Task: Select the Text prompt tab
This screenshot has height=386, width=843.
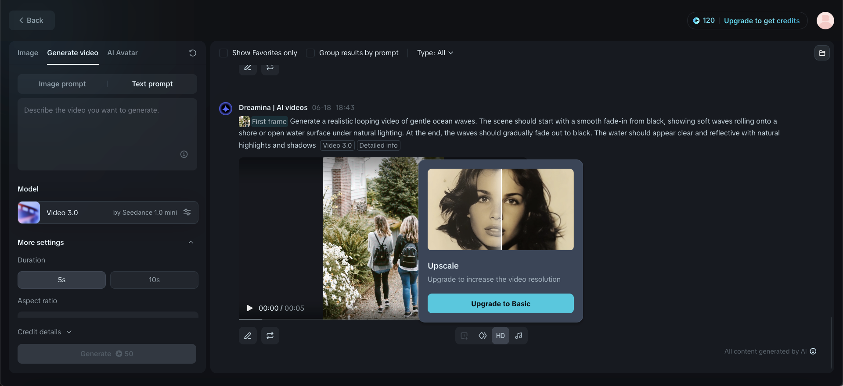Action: pos(152,84)
